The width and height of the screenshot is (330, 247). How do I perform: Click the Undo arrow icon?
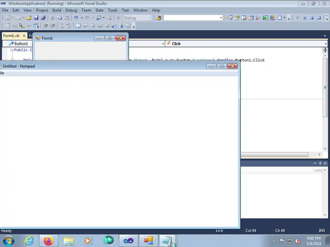(x=76, y=18)
